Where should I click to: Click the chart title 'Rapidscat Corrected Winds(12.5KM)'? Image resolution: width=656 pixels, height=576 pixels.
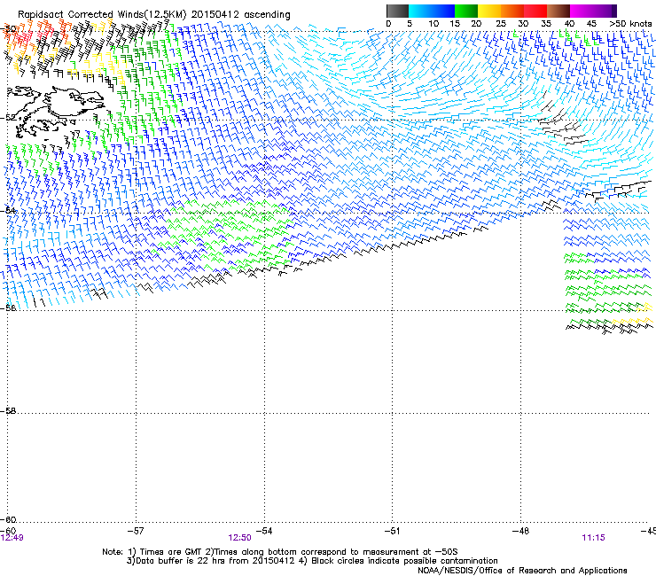[102, 14]
